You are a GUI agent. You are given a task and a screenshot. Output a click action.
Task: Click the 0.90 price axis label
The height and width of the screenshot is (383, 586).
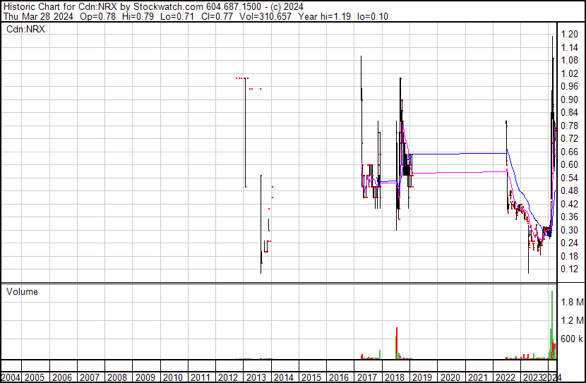click(569, 99)
